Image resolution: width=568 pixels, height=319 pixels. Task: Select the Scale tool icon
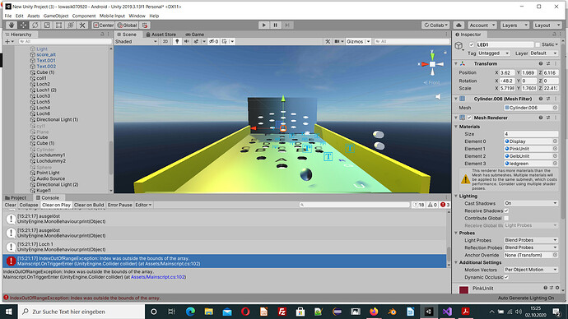[x=47, y=25]
